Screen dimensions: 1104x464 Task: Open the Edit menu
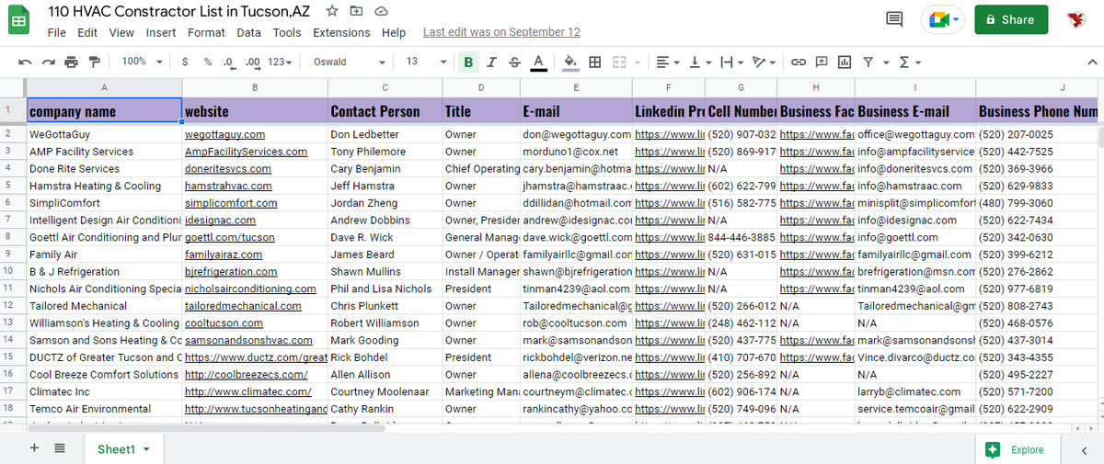point(87,32)
